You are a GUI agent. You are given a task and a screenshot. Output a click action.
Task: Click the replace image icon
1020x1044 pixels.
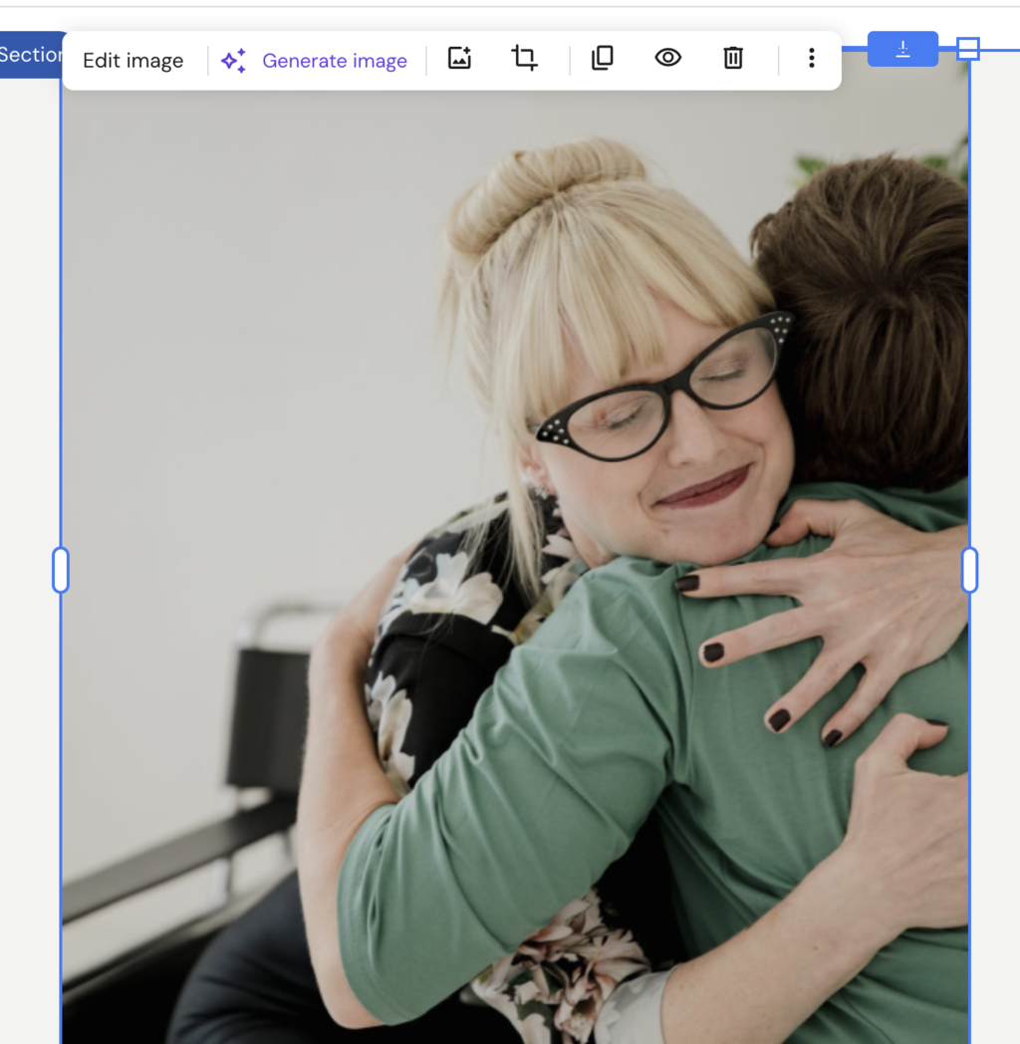click(x=459, y=58)
